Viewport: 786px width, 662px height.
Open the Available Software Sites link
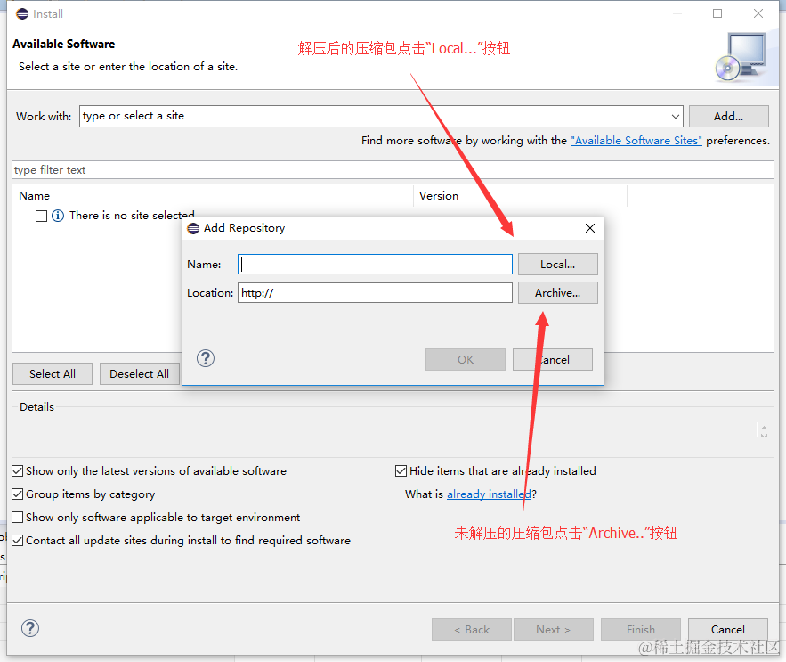[636, 141]
